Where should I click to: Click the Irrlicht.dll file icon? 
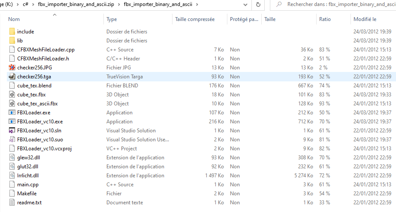(12, 176)
